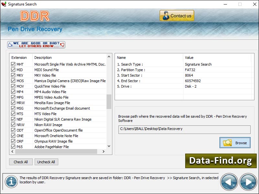The image size is (259, 194).
Task: Click the envelope icon on Contact us
Action: 165,15
